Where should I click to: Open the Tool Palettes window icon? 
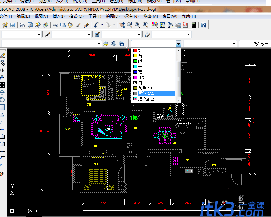pyautogui.click(x=170, y=25)
